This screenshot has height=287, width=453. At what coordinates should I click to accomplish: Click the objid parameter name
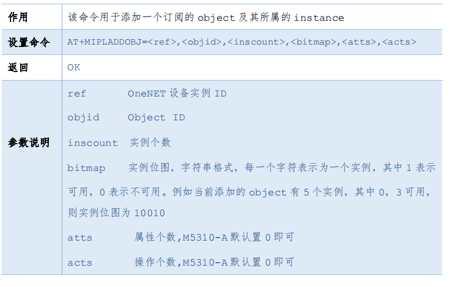83,117
